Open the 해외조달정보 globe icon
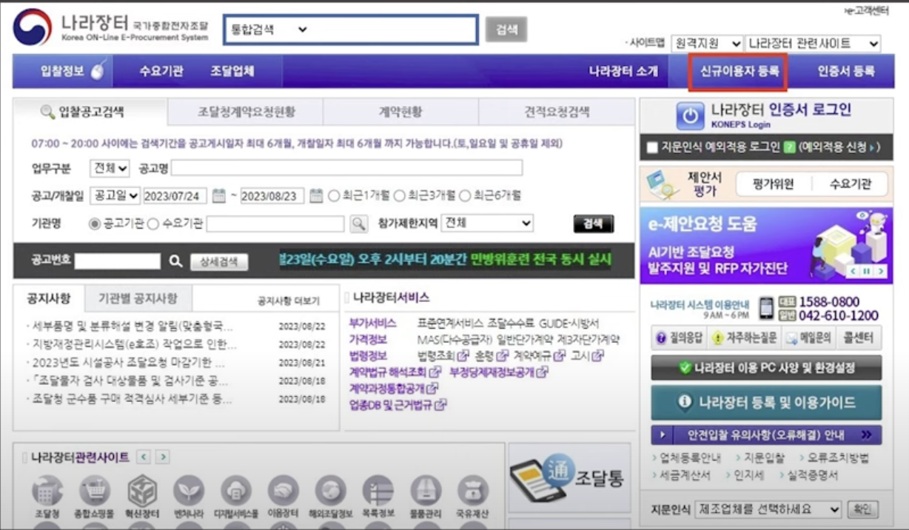The height and width of the screenshot is (530, 909). (330, 491)
